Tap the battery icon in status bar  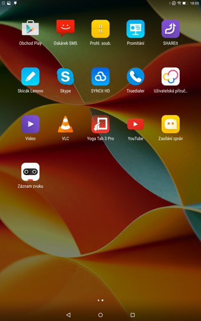(x=185, y=3)
